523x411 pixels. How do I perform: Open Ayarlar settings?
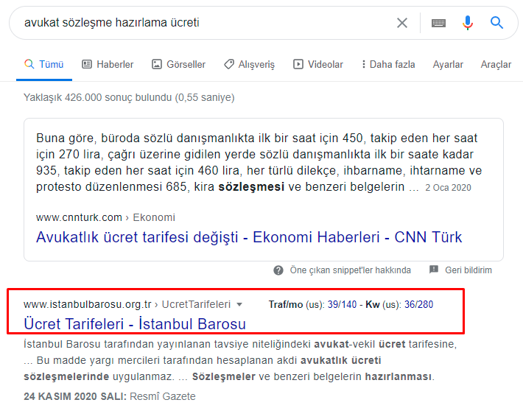(448, 64)
